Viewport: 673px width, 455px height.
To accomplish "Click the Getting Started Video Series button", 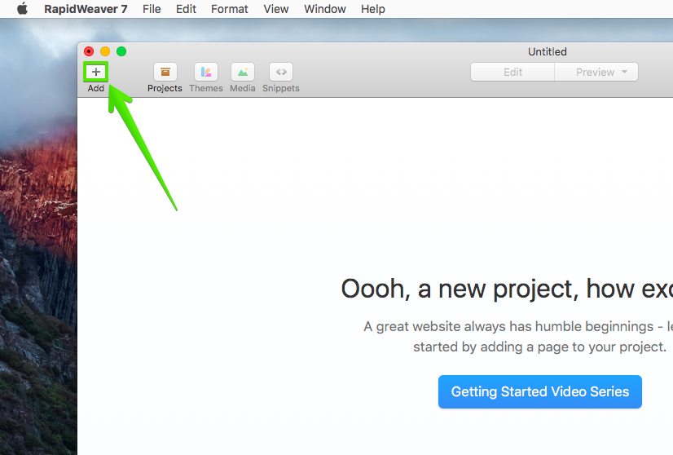I will point(540,392).
